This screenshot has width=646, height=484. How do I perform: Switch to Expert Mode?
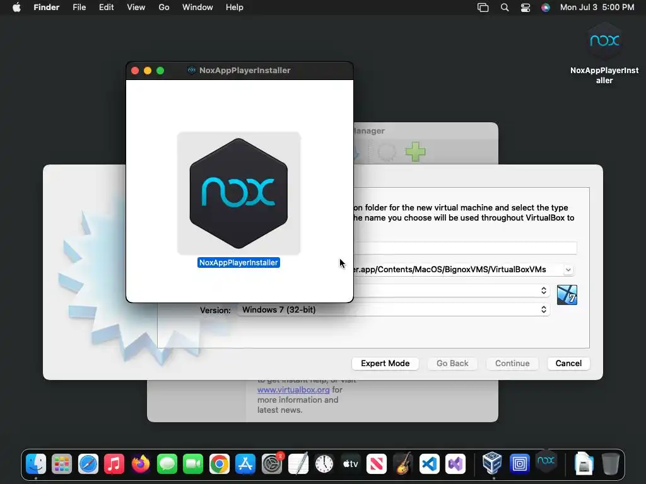point(385,364)
